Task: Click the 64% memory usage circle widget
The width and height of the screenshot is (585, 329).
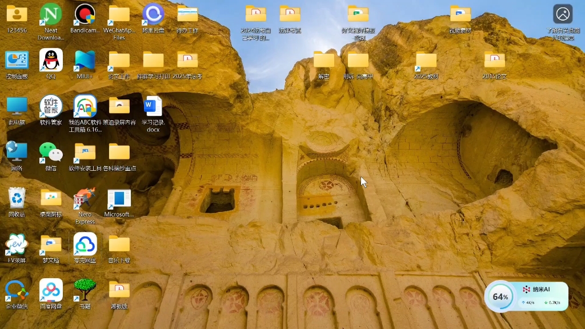Action: click(x=500, y=296)
